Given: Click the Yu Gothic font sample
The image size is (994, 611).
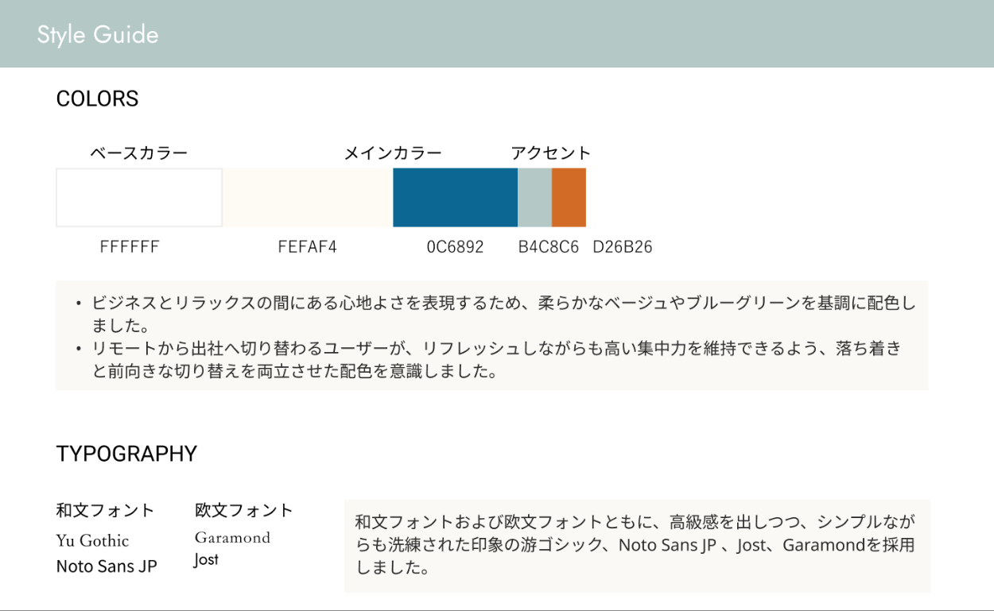Looking at the screenshot, I should [92, 541].
